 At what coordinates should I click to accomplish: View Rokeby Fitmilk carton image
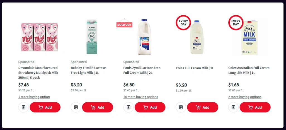point(92,37)
